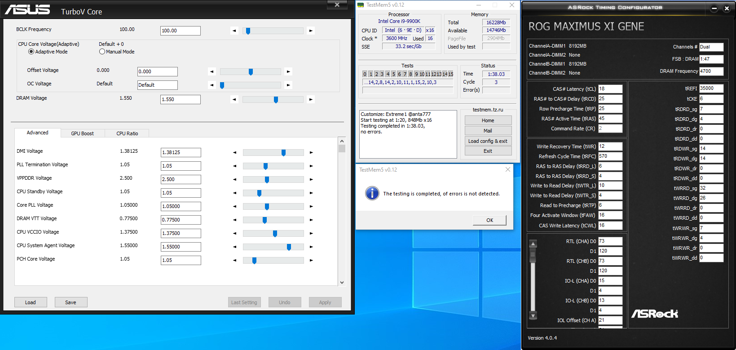Click the BCLK Frequency input field
The width and height of the screenshot is (736, 350).
point(181,31)
